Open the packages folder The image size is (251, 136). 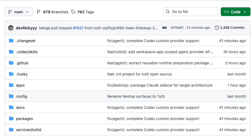click(25, 119)
